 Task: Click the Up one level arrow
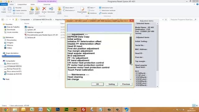tap(13, 20)
